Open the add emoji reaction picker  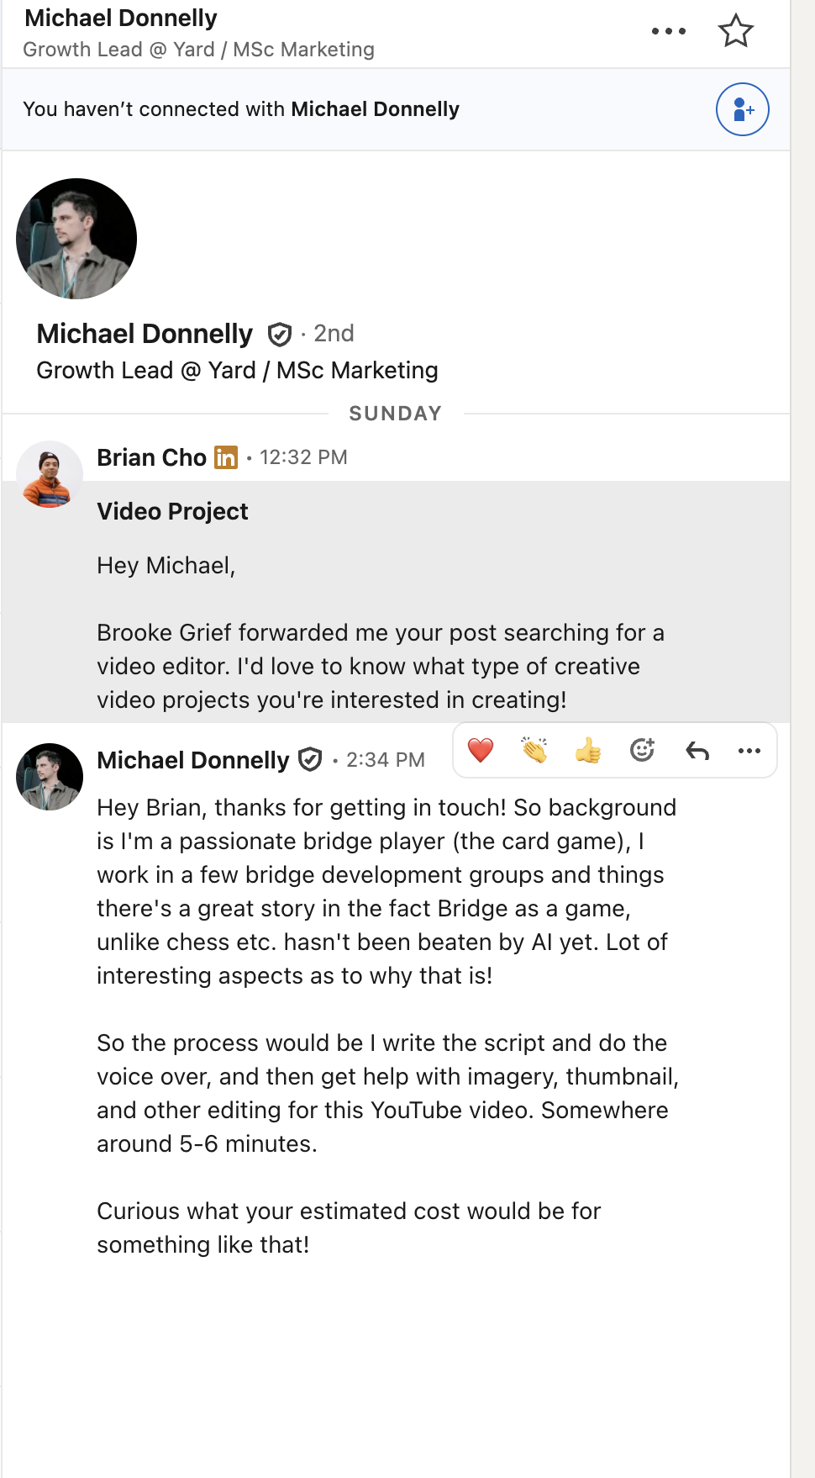[x=642, y=750]
